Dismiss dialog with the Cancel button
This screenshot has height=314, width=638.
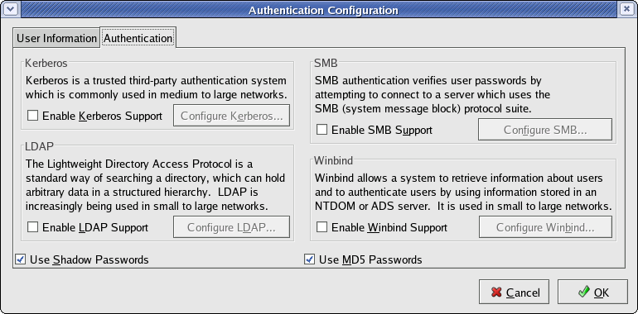click(514, 292)
